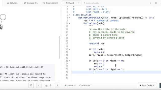Click the 'return 1' code line
The height and width of the screenshot is (90, 161).
pos(99,66)
